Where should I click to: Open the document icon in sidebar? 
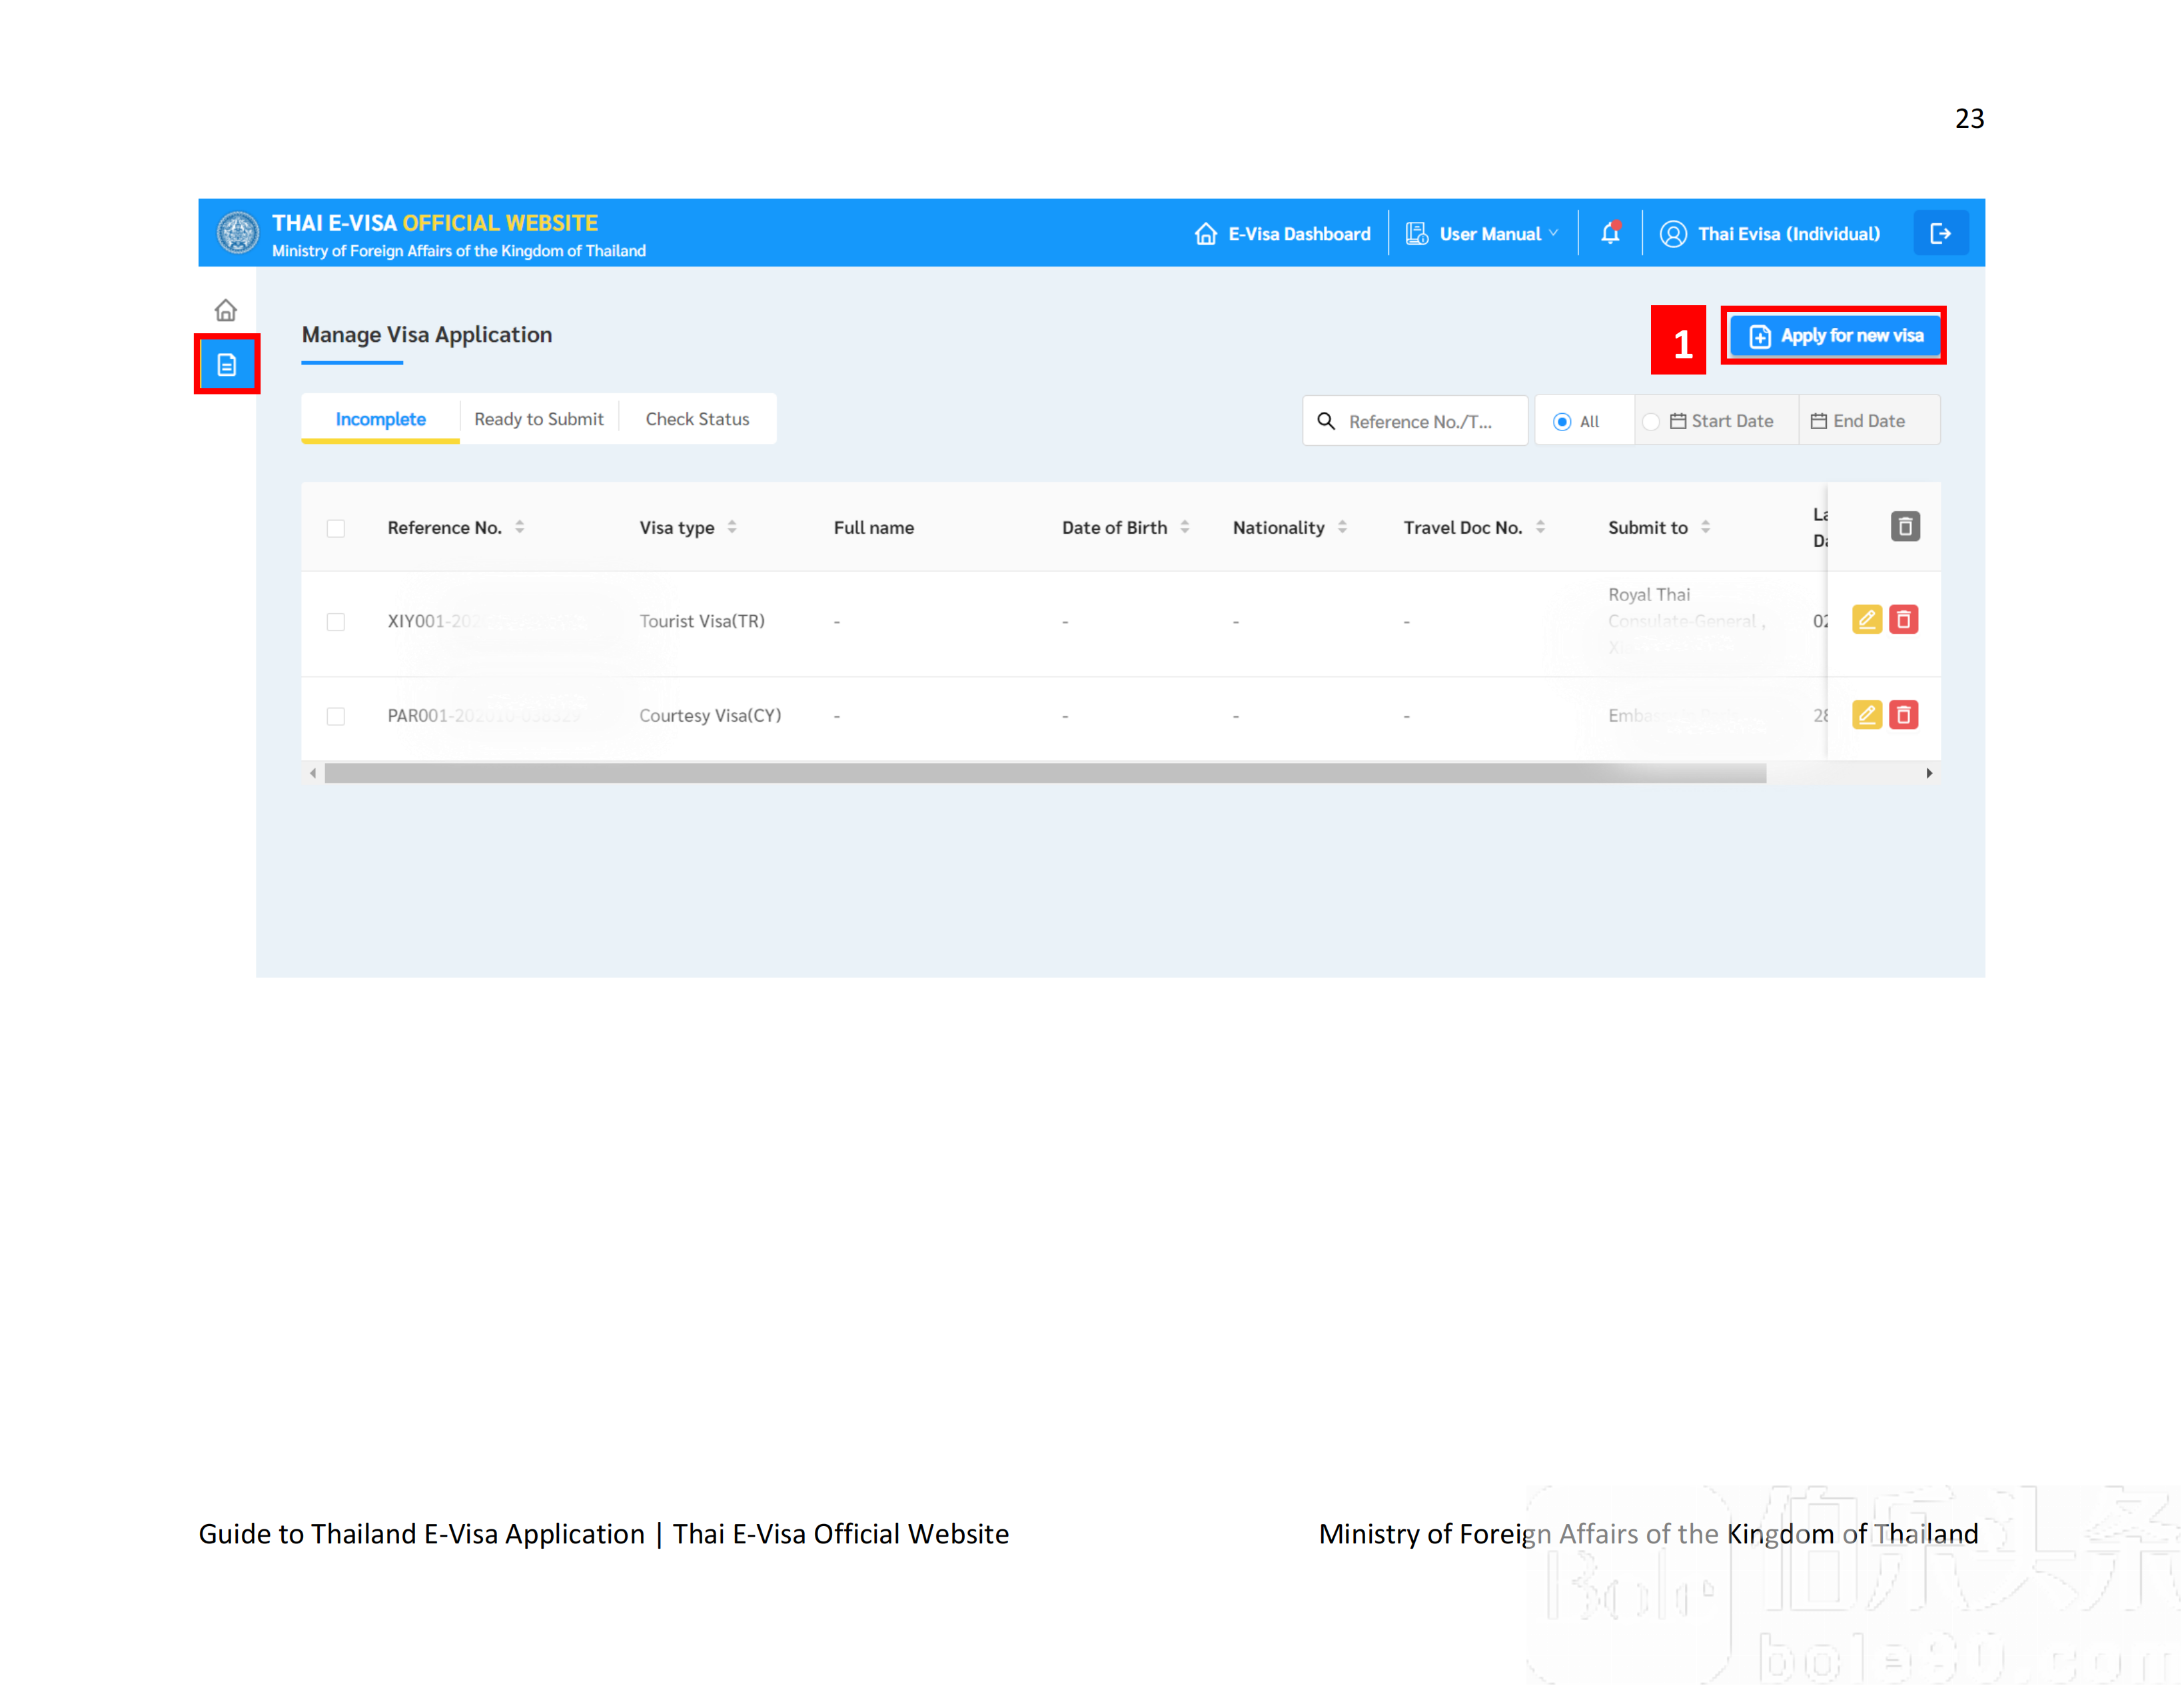tap(227, 365)
